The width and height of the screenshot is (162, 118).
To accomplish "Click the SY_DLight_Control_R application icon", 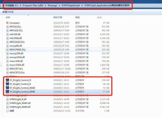I will pos(7,84).
